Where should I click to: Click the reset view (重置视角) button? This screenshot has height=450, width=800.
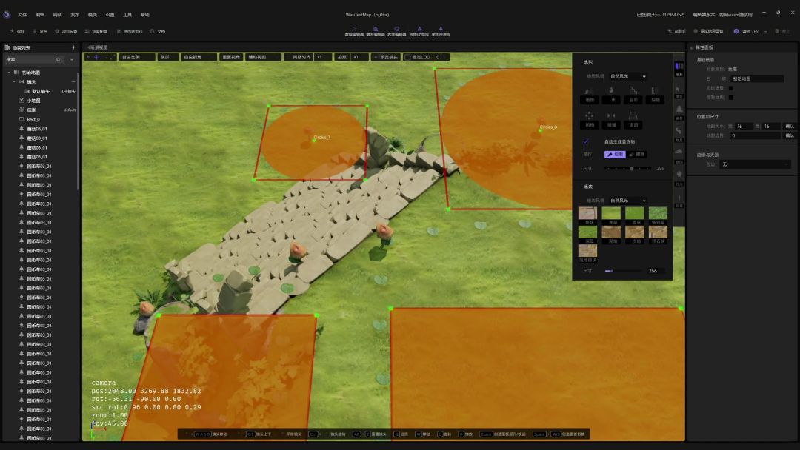pos(231,57)
